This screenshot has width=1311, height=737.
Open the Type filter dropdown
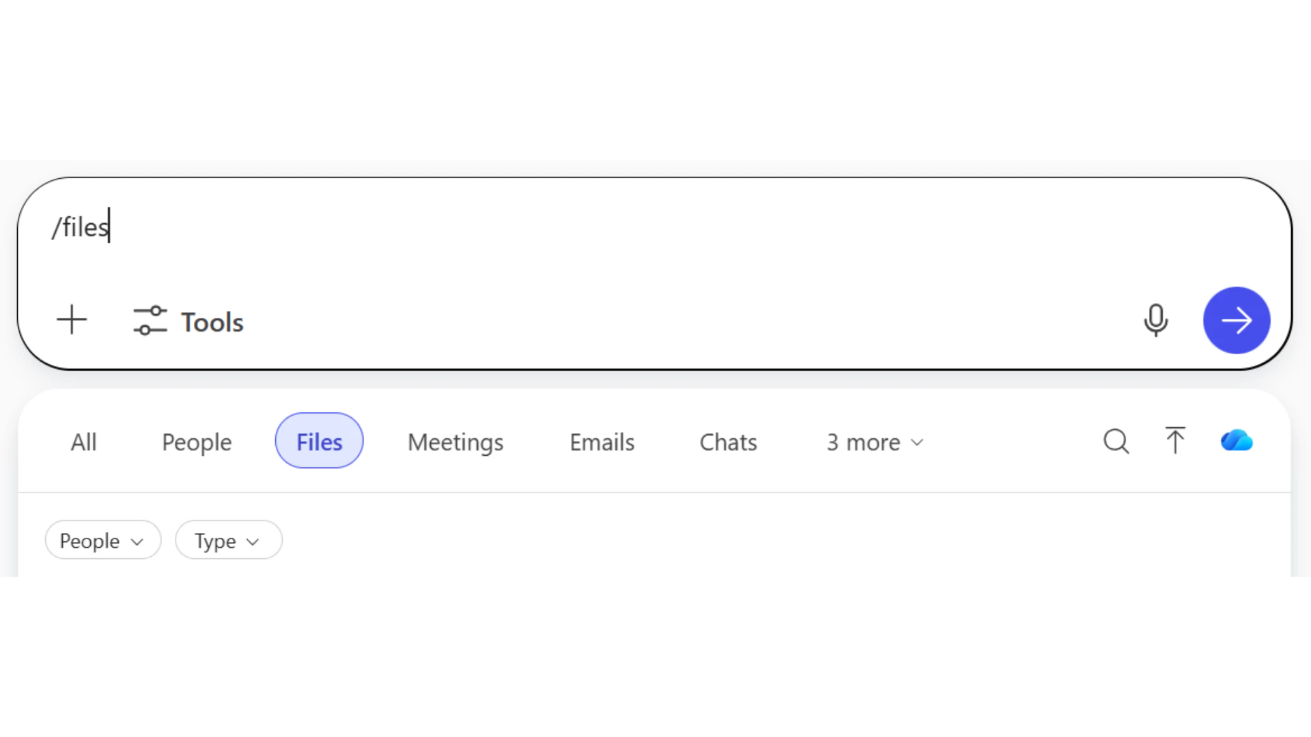click(x=228, y=540)
